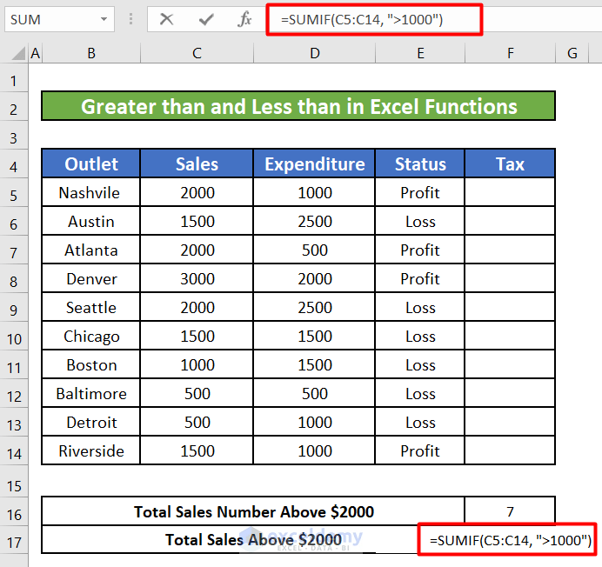This screenshot has height=567, width=602.
Task: Click Boston's sales value 1000
Action: point(197,364)
